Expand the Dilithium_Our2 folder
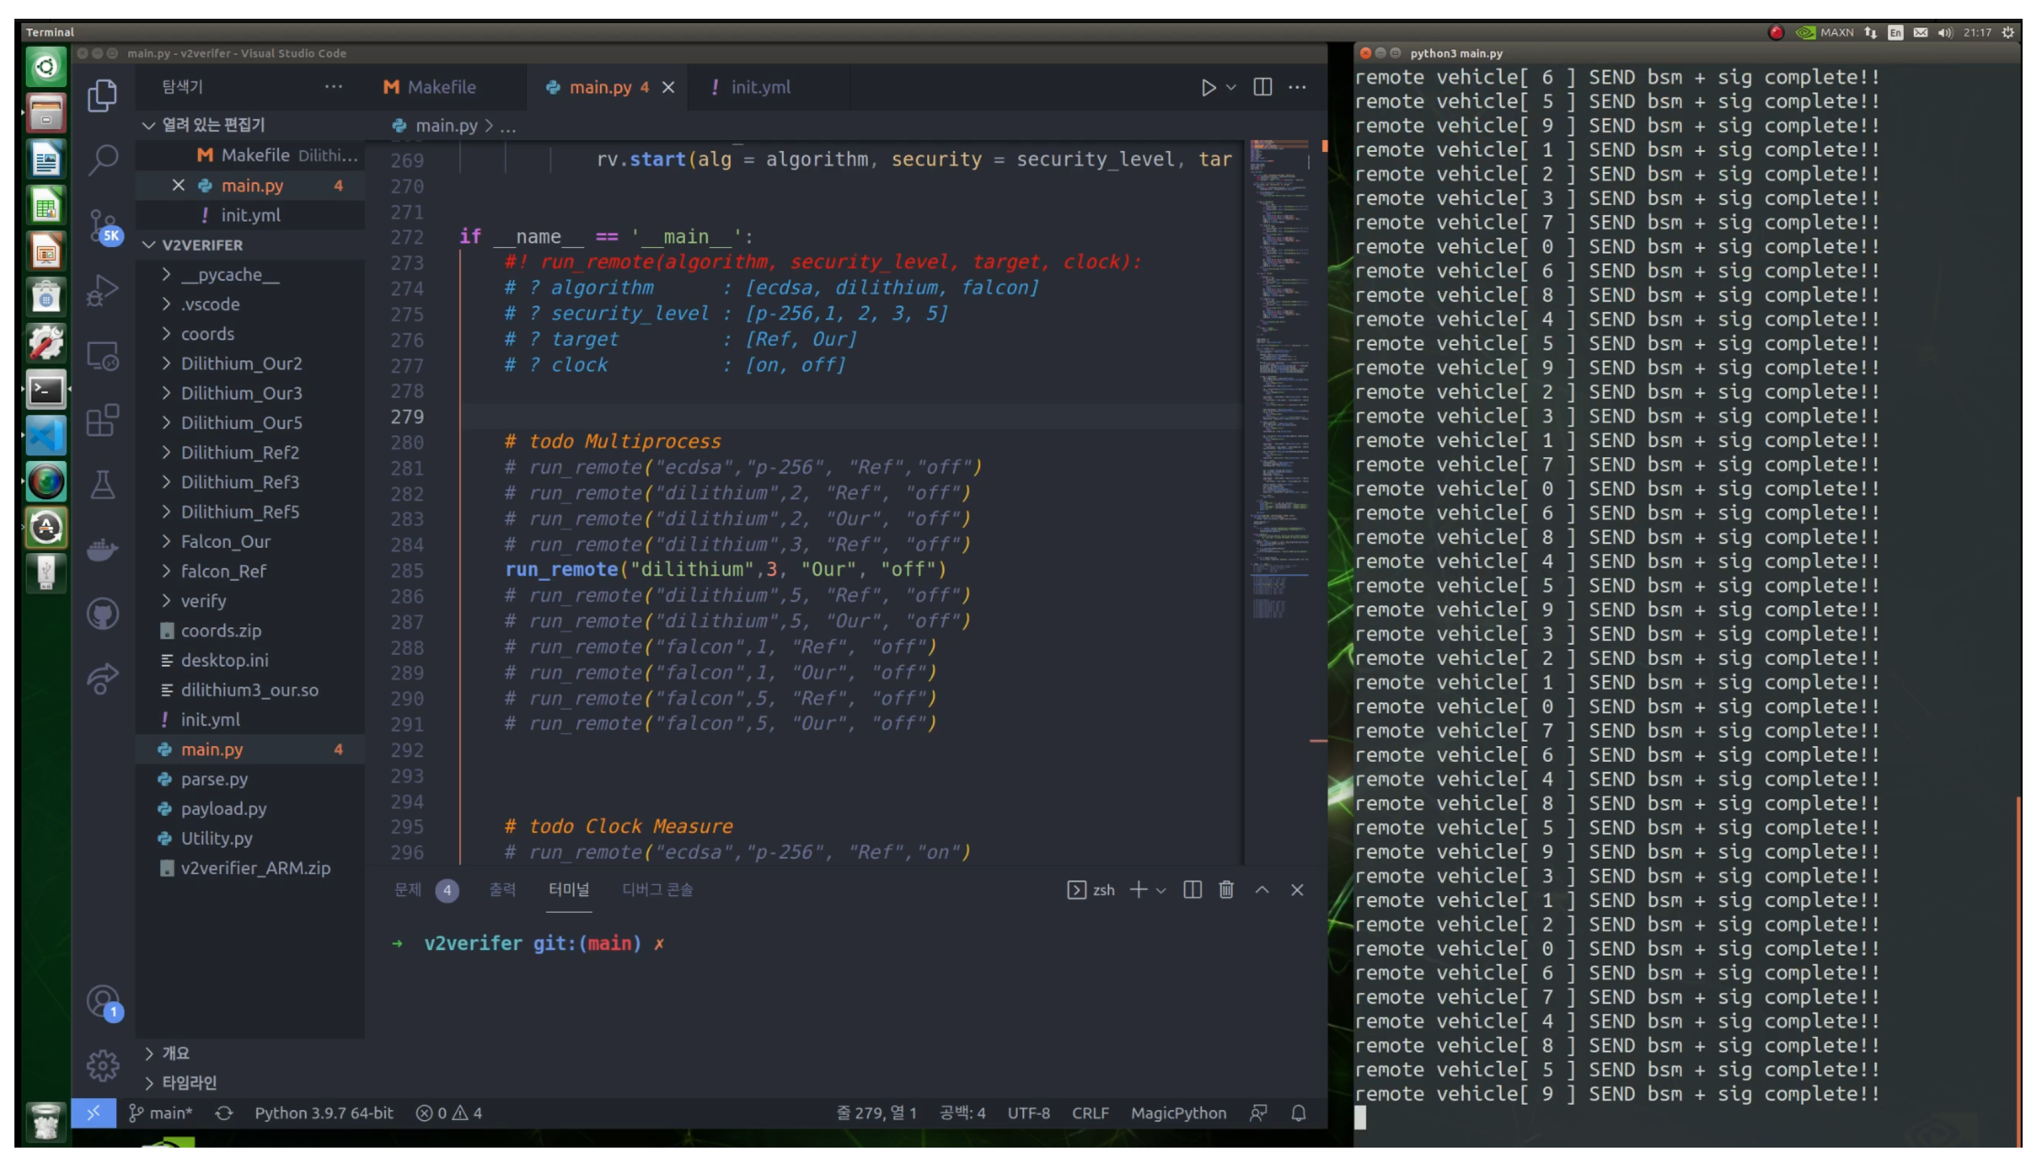The image size is (2042, 1162). (x=241, y=364)
